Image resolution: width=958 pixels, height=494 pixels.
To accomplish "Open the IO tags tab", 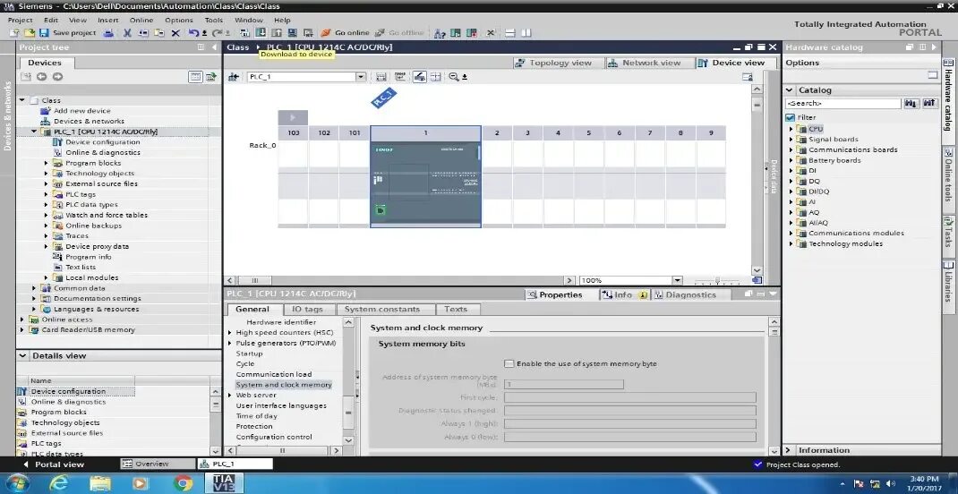I will [x=307, y=310].
